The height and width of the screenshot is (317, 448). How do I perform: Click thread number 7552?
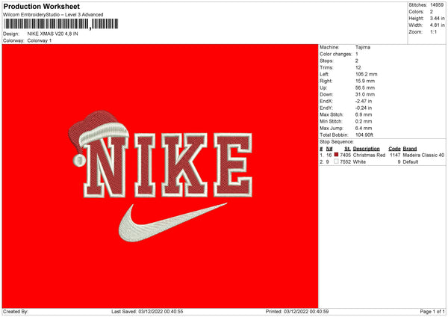tap(346, 162)
